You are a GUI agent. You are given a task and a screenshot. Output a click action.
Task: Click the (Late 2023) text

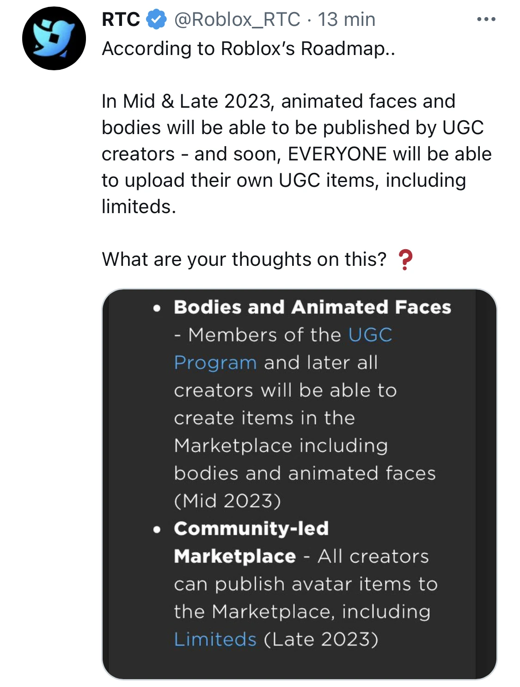tap(321, 639)
